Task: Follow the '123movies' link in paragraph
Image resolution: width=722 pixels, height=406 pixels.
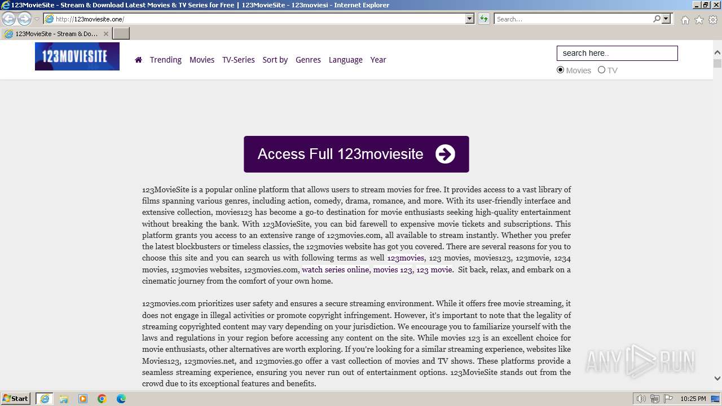Action: click(x=406, y=258)
